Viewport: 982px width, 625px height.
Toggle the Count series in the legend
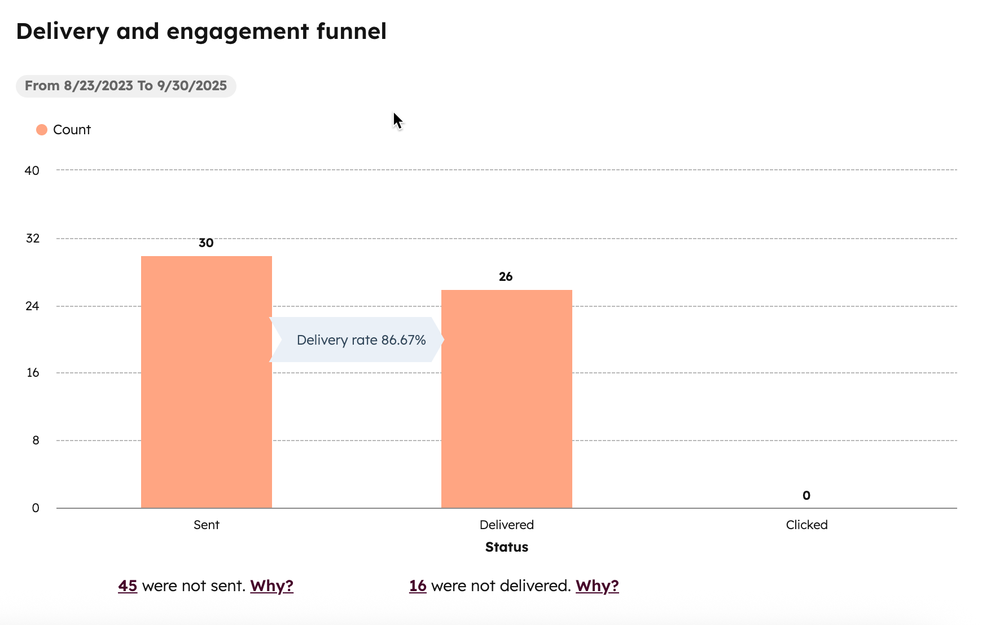click(x=71, y=129)
